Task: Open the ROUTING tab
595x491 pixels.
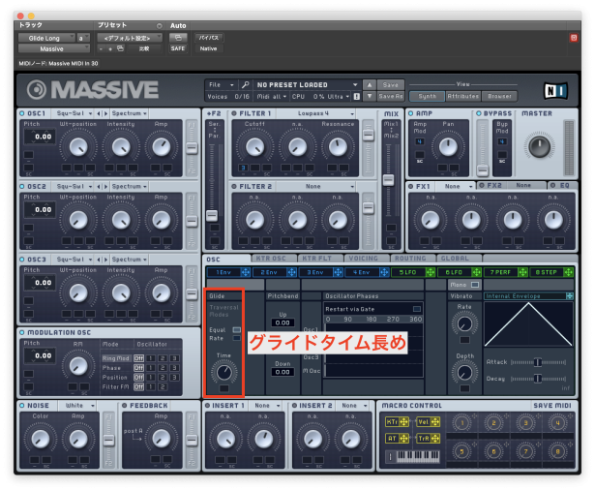Action: click(409, 259)
